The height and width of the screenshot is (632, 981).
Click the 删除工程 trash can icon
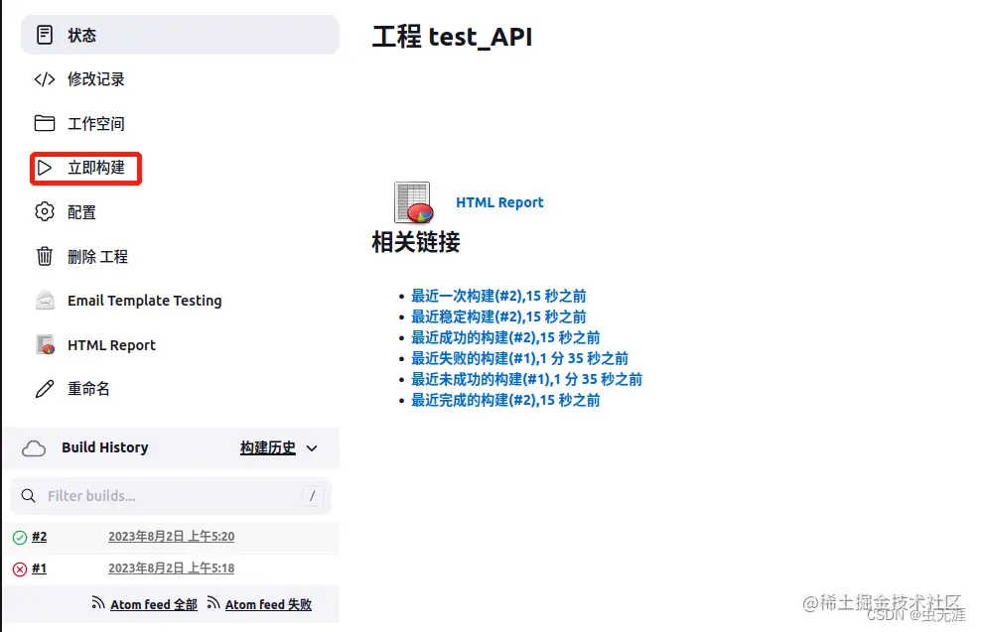pyautogui.click(x=45, y=256)
